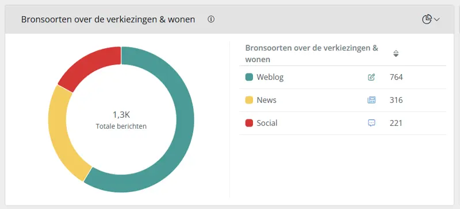
Task: Click the Weblog pencil edit icon
Action: pyautogui.click(x=371, y=78)
